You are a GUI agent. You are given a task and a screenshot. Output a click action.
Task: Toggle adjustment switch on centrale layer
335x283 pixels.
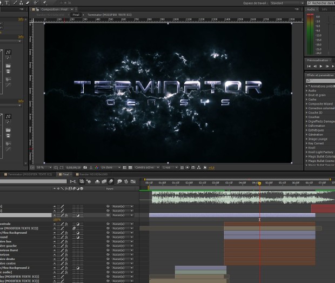pos(78,224)
